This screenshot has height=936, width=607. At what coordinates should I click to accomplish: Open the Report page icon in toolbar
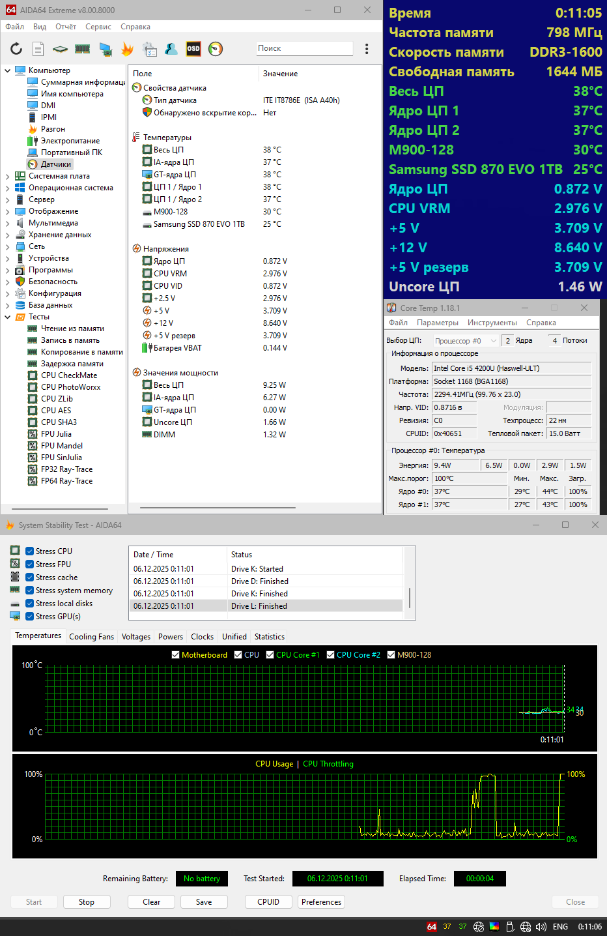(38, 49)
